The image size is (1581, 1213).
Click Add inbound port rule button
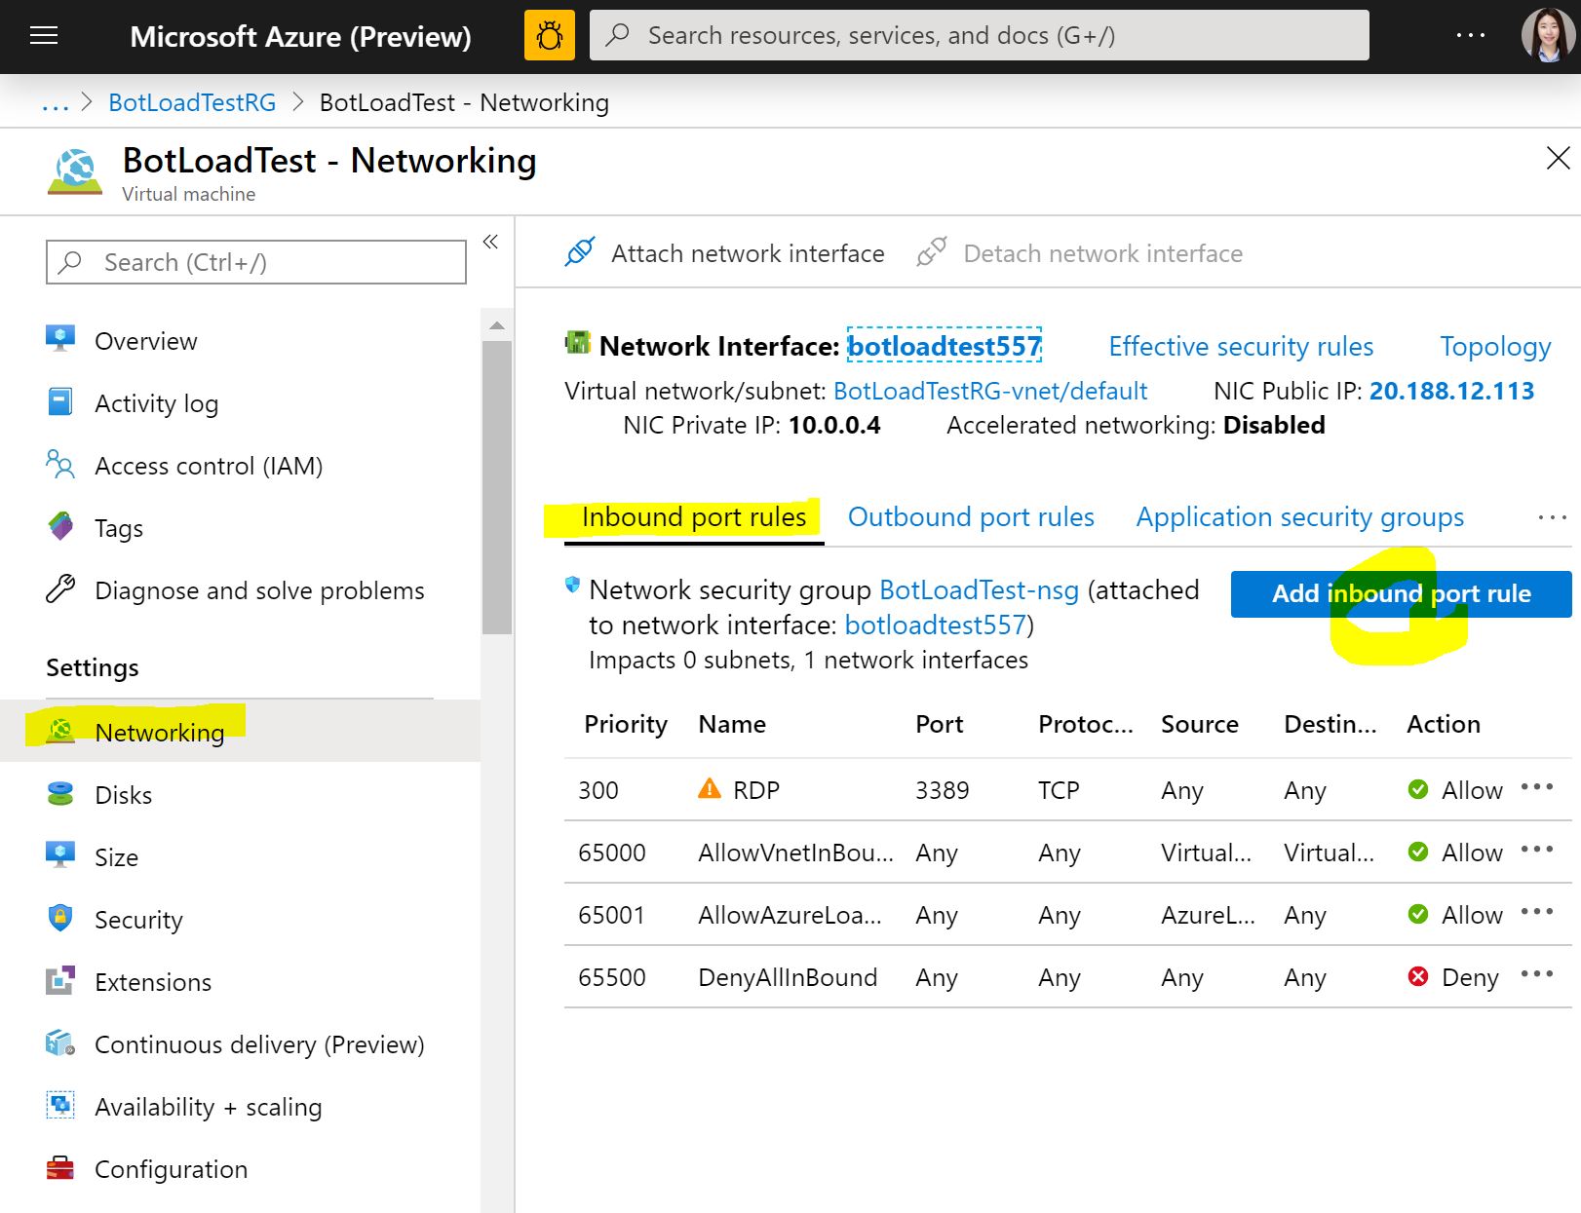pyautogui.click(x=1401, y=593)
